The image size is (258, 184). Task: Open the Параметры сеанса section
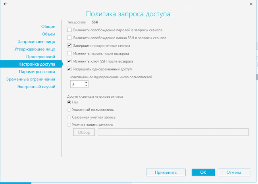(37, 72)
